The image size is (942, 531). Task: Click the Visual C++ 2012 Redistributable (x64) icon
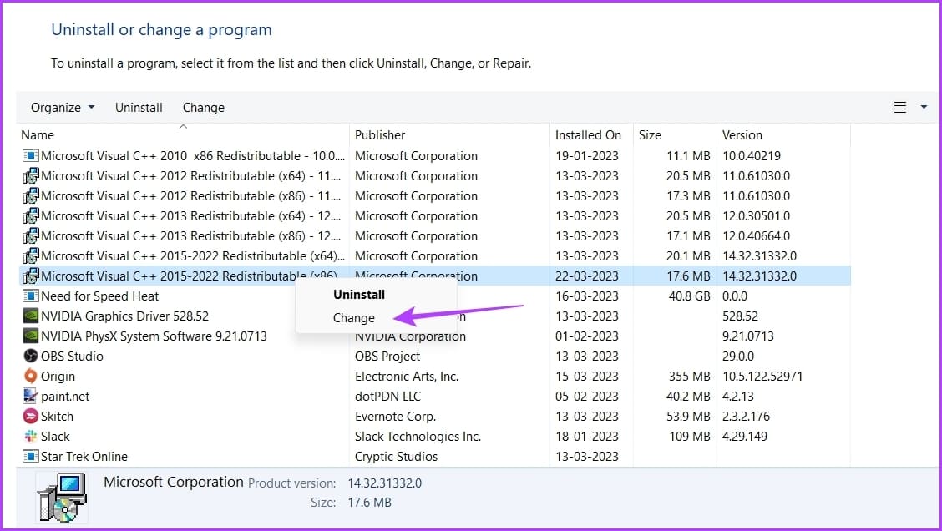(x=30, y=176)
